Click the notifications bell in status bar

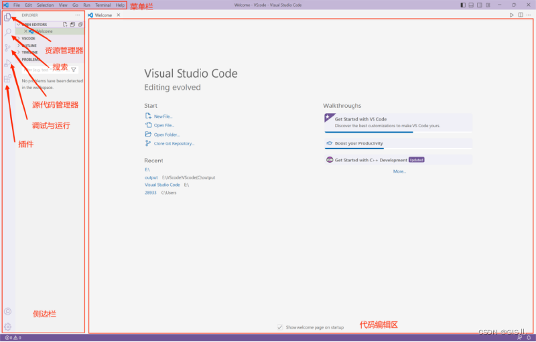click(x=529, y=337)
